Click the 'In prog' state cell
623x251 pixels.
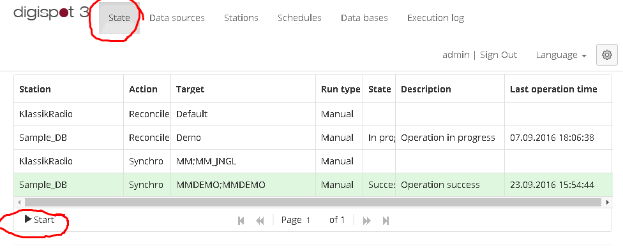(379, 138)
